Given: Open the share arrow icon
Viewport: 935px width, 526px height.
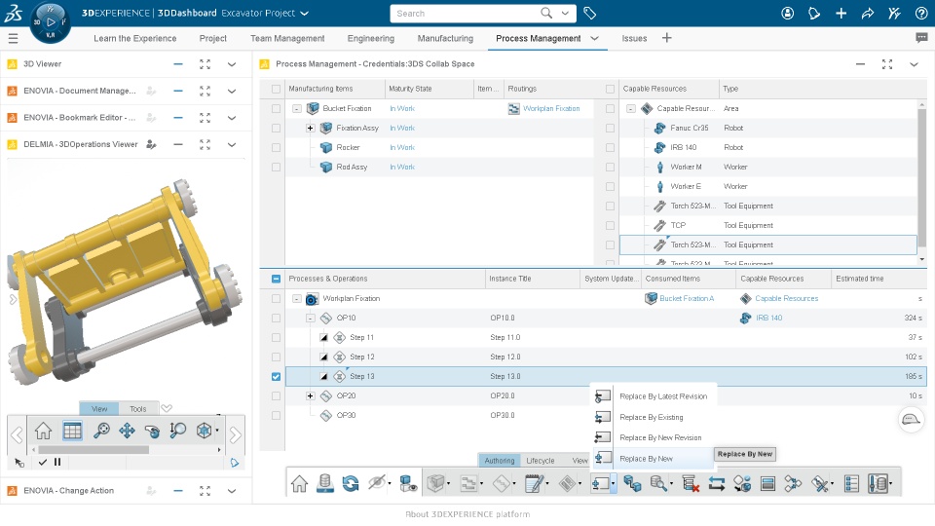Looking at the screenshot, I should [x=868, y=13].
